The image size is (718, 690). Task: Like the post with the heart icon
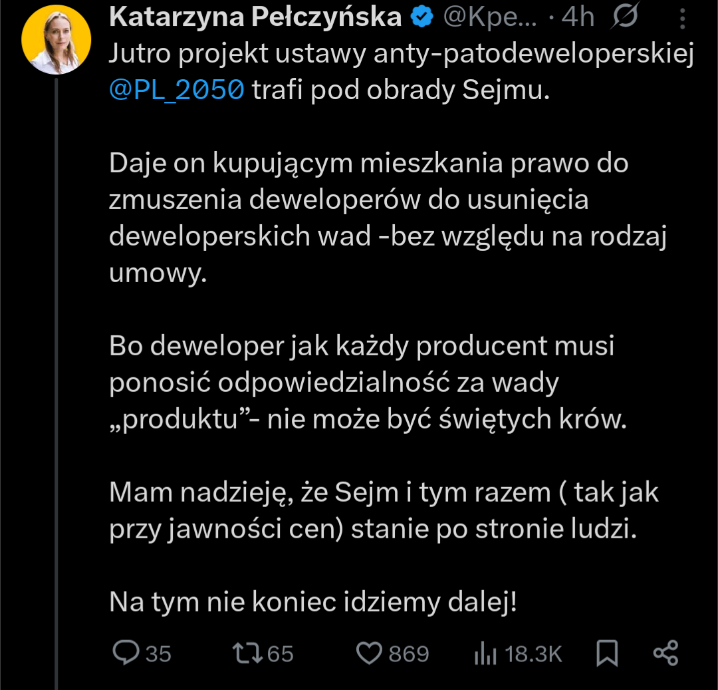(369, 653)
